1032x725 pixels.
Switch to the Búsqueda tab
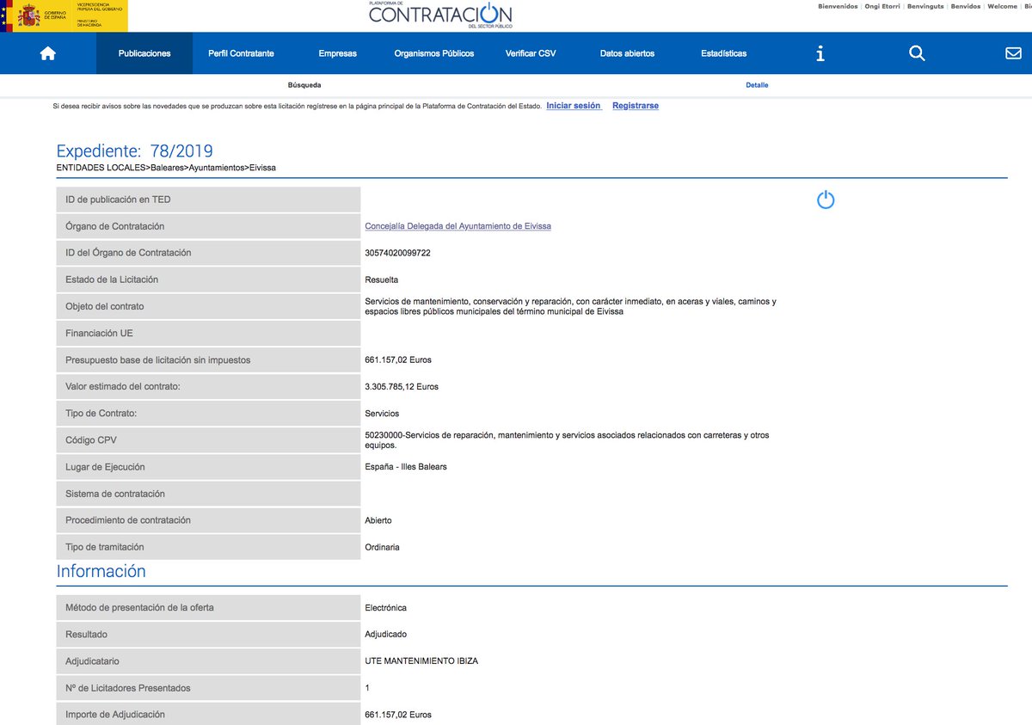click(x=304, y=85)
